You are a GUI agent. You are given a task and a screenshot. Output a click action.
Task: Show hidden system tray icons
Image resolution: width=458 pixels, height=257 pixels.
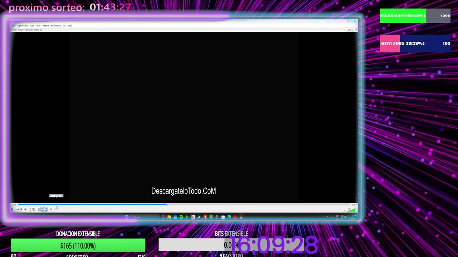tap(327, 217)
